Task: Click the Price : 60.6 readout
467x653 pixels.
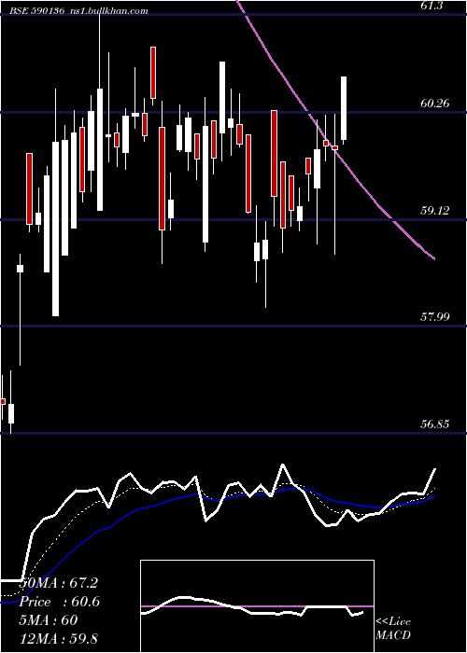Action: coord(59,602)
